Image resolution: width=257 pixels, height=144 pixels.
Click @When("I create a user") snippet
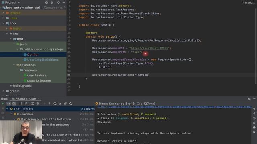pyautogui.click(x=117, y=141)
